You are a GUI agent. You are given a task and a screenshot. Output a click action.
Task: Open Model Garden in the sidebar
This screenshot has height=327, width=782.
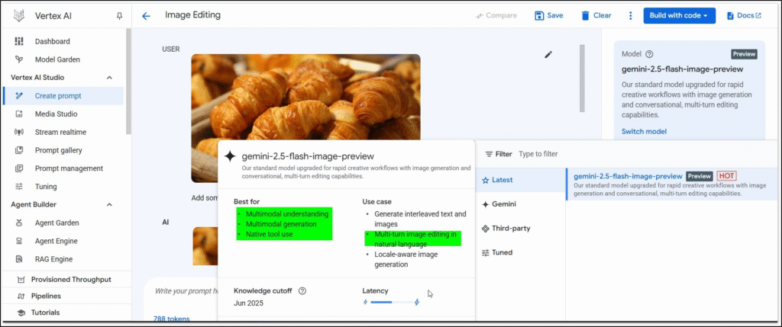pyautogui.click(x=57, y=59)
